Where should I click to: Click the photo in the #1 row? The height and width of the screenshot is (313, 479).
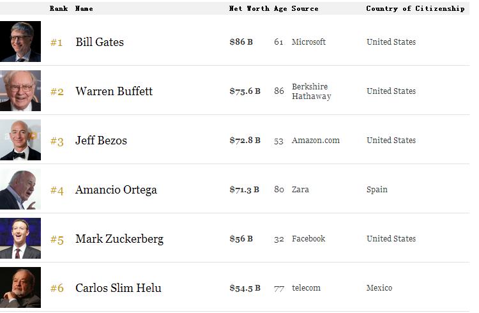[x=20, y=42]
